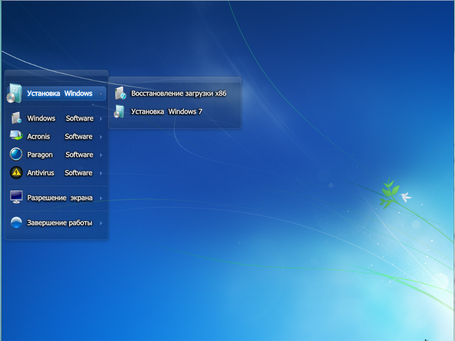
Task: Expand the arrow next to Установка Windows
Action: pos(101,94)
